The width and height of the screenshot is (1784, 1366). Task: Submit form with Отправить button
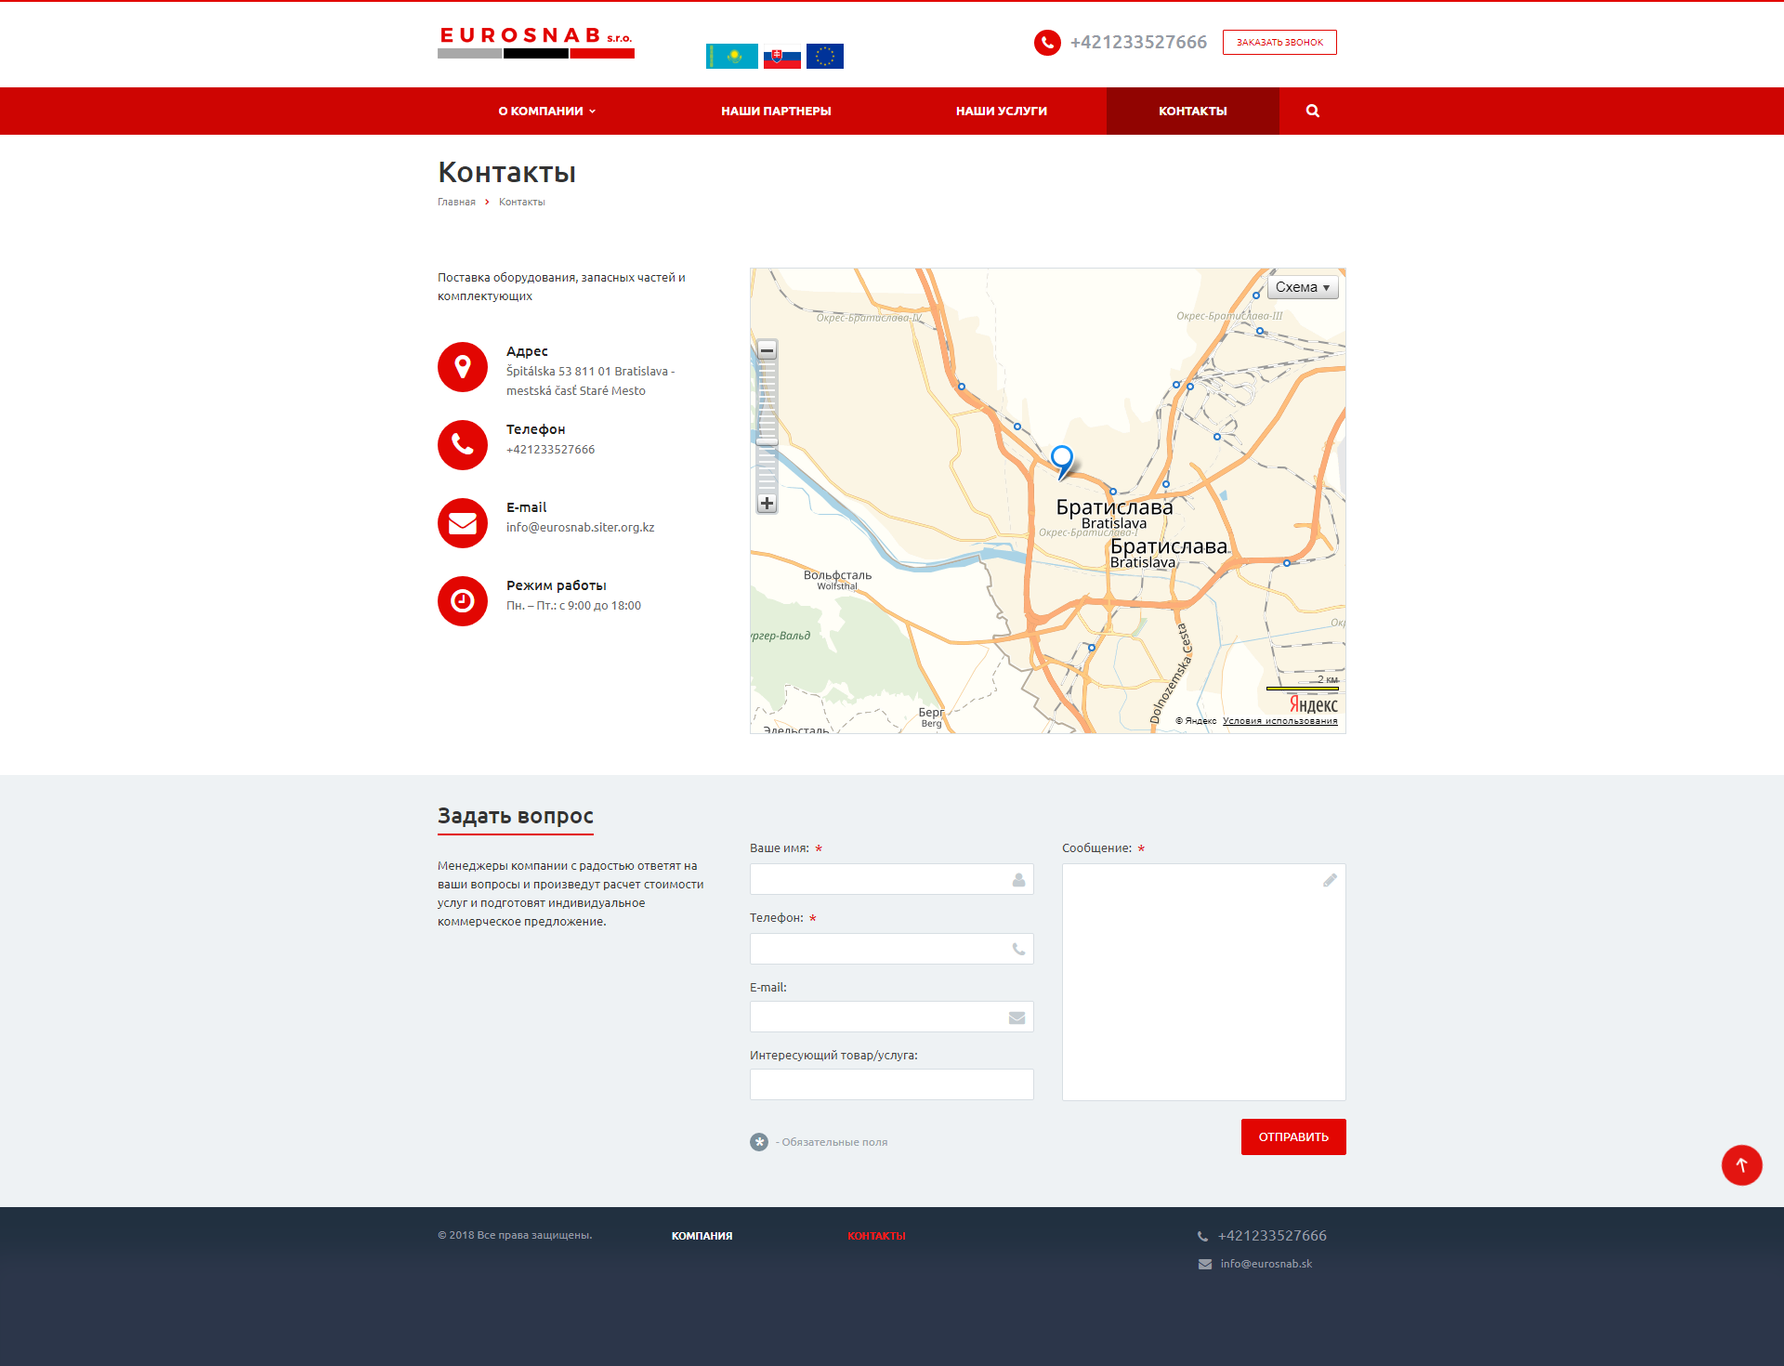tap(1292, 1136)
